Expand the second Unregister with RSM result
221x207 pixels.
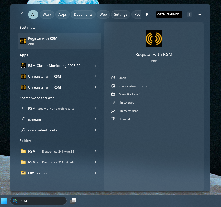pyautogui.click(x=96, y=87)
